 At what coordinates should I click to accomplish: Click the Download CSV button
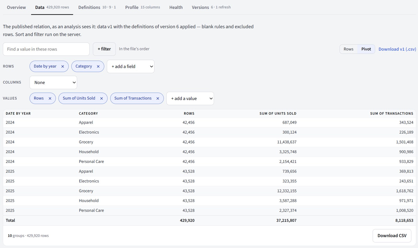click(392, 236)
